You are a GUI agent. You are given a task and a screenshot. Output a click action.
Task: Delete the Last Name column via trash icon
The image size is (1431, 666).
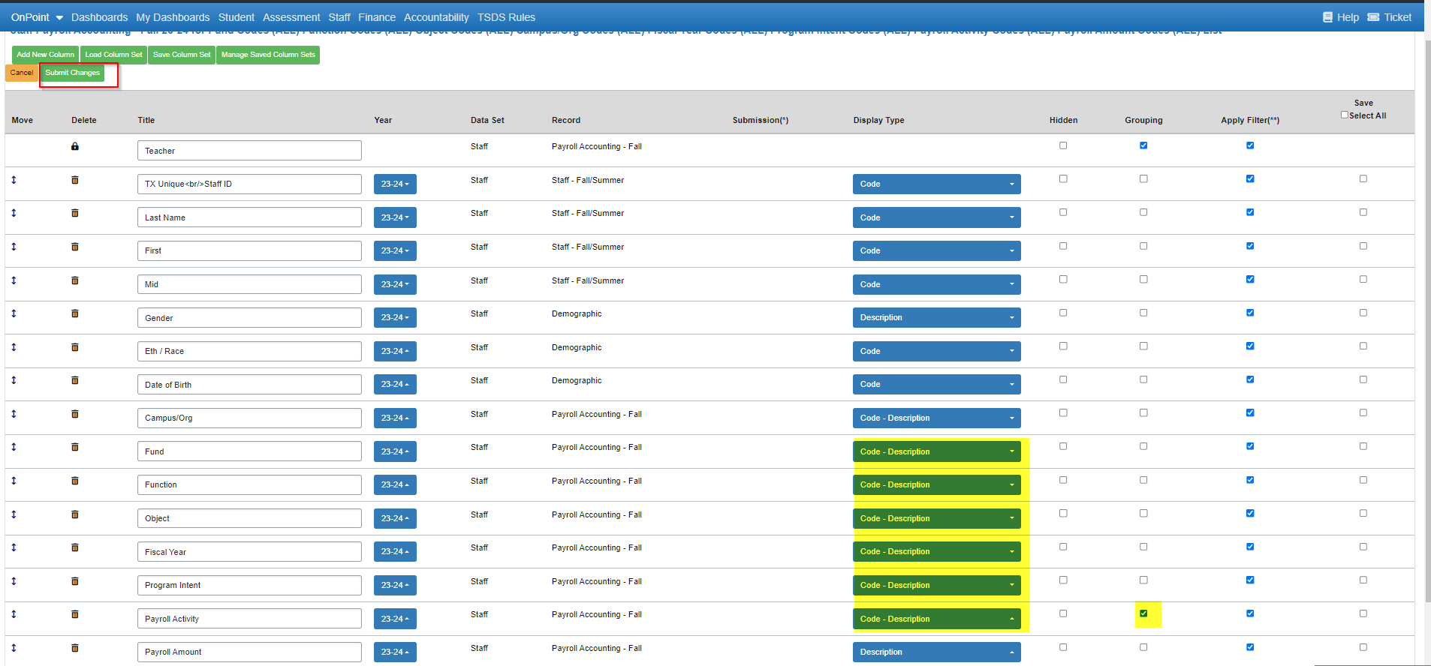(75, 213)
